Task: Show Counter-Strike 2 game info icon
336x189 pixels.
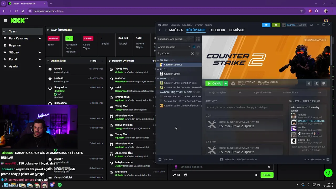Action: (x=316, y=83)
